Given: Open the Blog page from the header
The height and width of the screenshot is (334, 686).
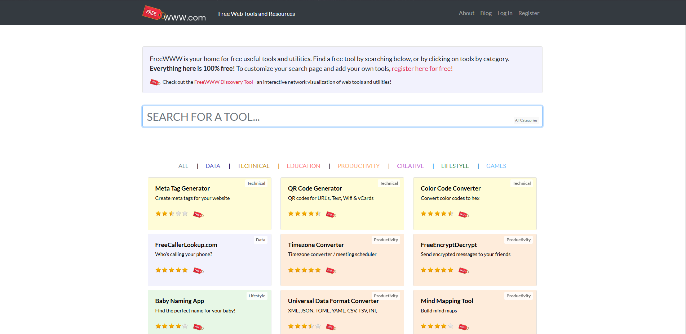Looking at the screenshot, I should [486, 13].
